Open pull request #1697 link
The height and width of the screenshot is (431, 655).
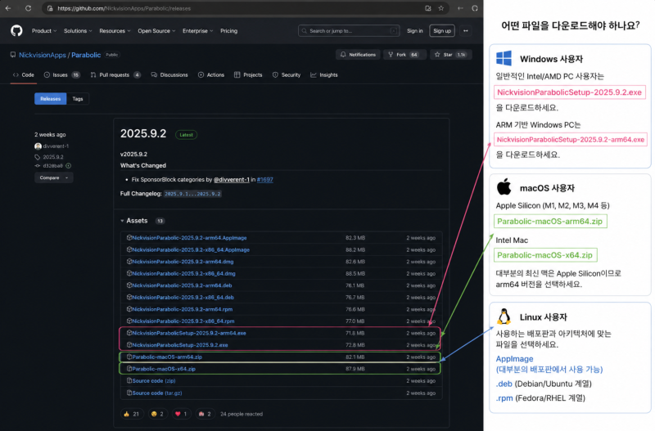(264, 180)
